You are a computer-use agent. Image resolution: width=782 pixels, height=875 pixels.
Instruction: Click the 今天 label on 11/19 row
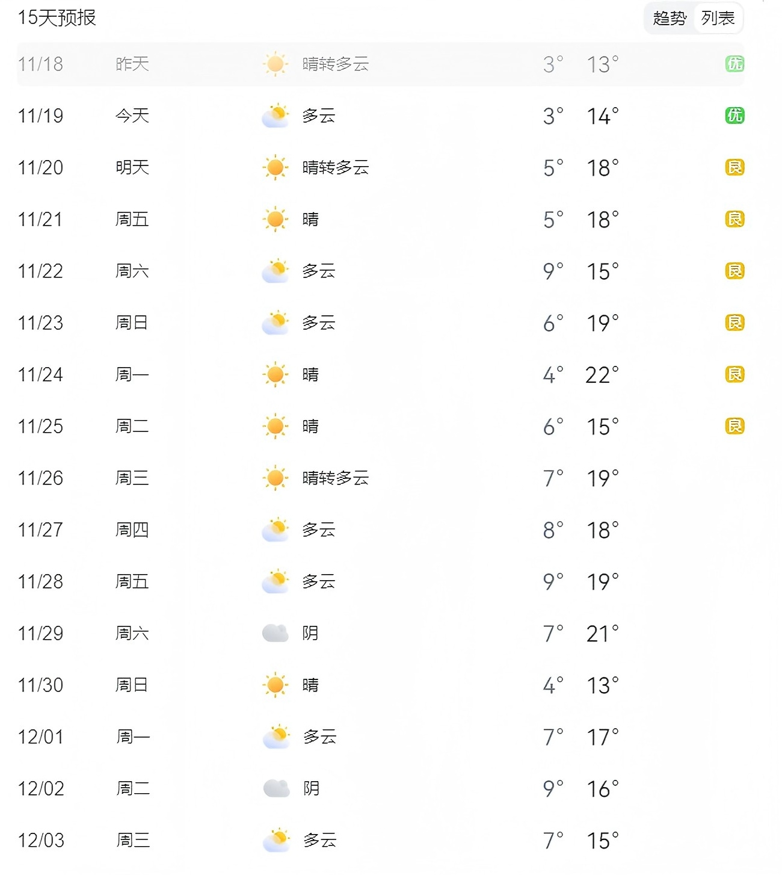(132, 116)
